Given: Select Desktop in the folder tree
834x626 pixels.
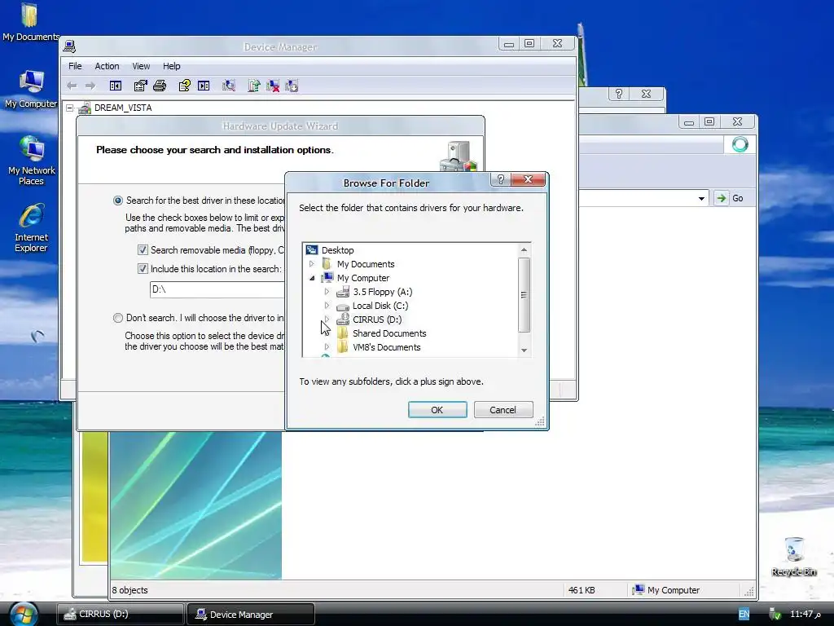Looking at the screenshot, I should click(337, 250).
